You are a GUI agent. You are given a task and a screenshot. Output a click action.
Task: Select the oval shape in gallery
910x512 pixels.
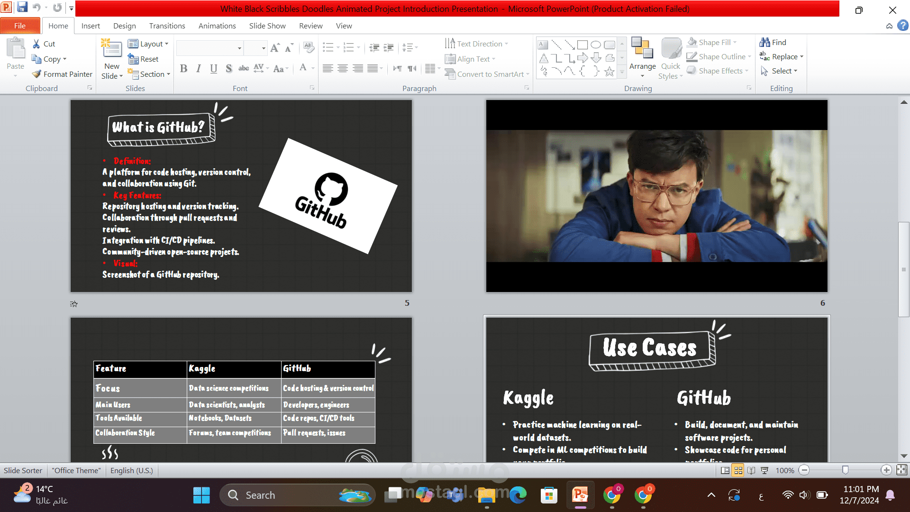pyautogui.click(x=596, y=45)
